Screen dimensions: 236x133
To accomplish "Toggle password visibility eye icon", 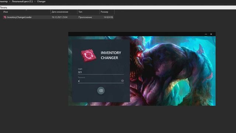I will click(122, 81).
